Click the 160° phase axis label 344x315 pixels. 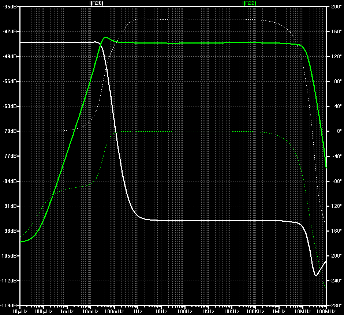pyautogui.click(x=336, y=31)
